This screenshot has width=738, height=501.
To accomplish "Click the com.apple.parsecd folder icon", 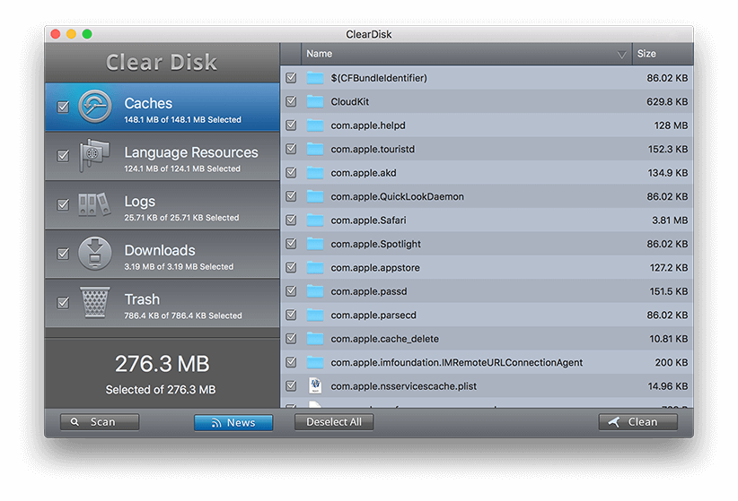I will 315,315.
